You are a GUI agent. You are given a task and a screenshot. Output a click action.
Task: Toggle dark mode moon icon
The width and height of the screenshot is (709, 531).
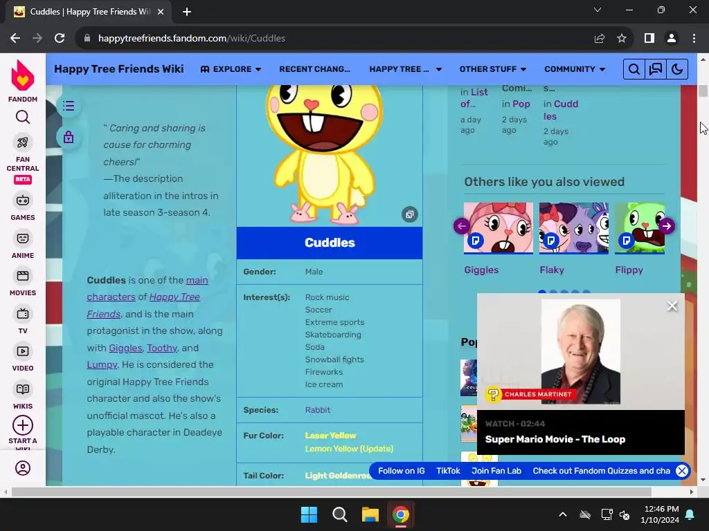(677, 69)
